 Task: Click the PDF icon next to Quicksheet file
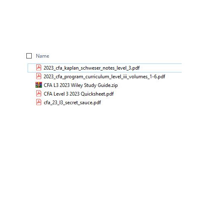39,94
